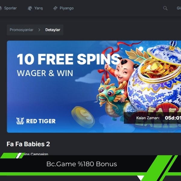The width and height of the screenshot is (181, 181).
Task: Click the breadcrumb chevron arrow
Action: click(x=39, y=30)
